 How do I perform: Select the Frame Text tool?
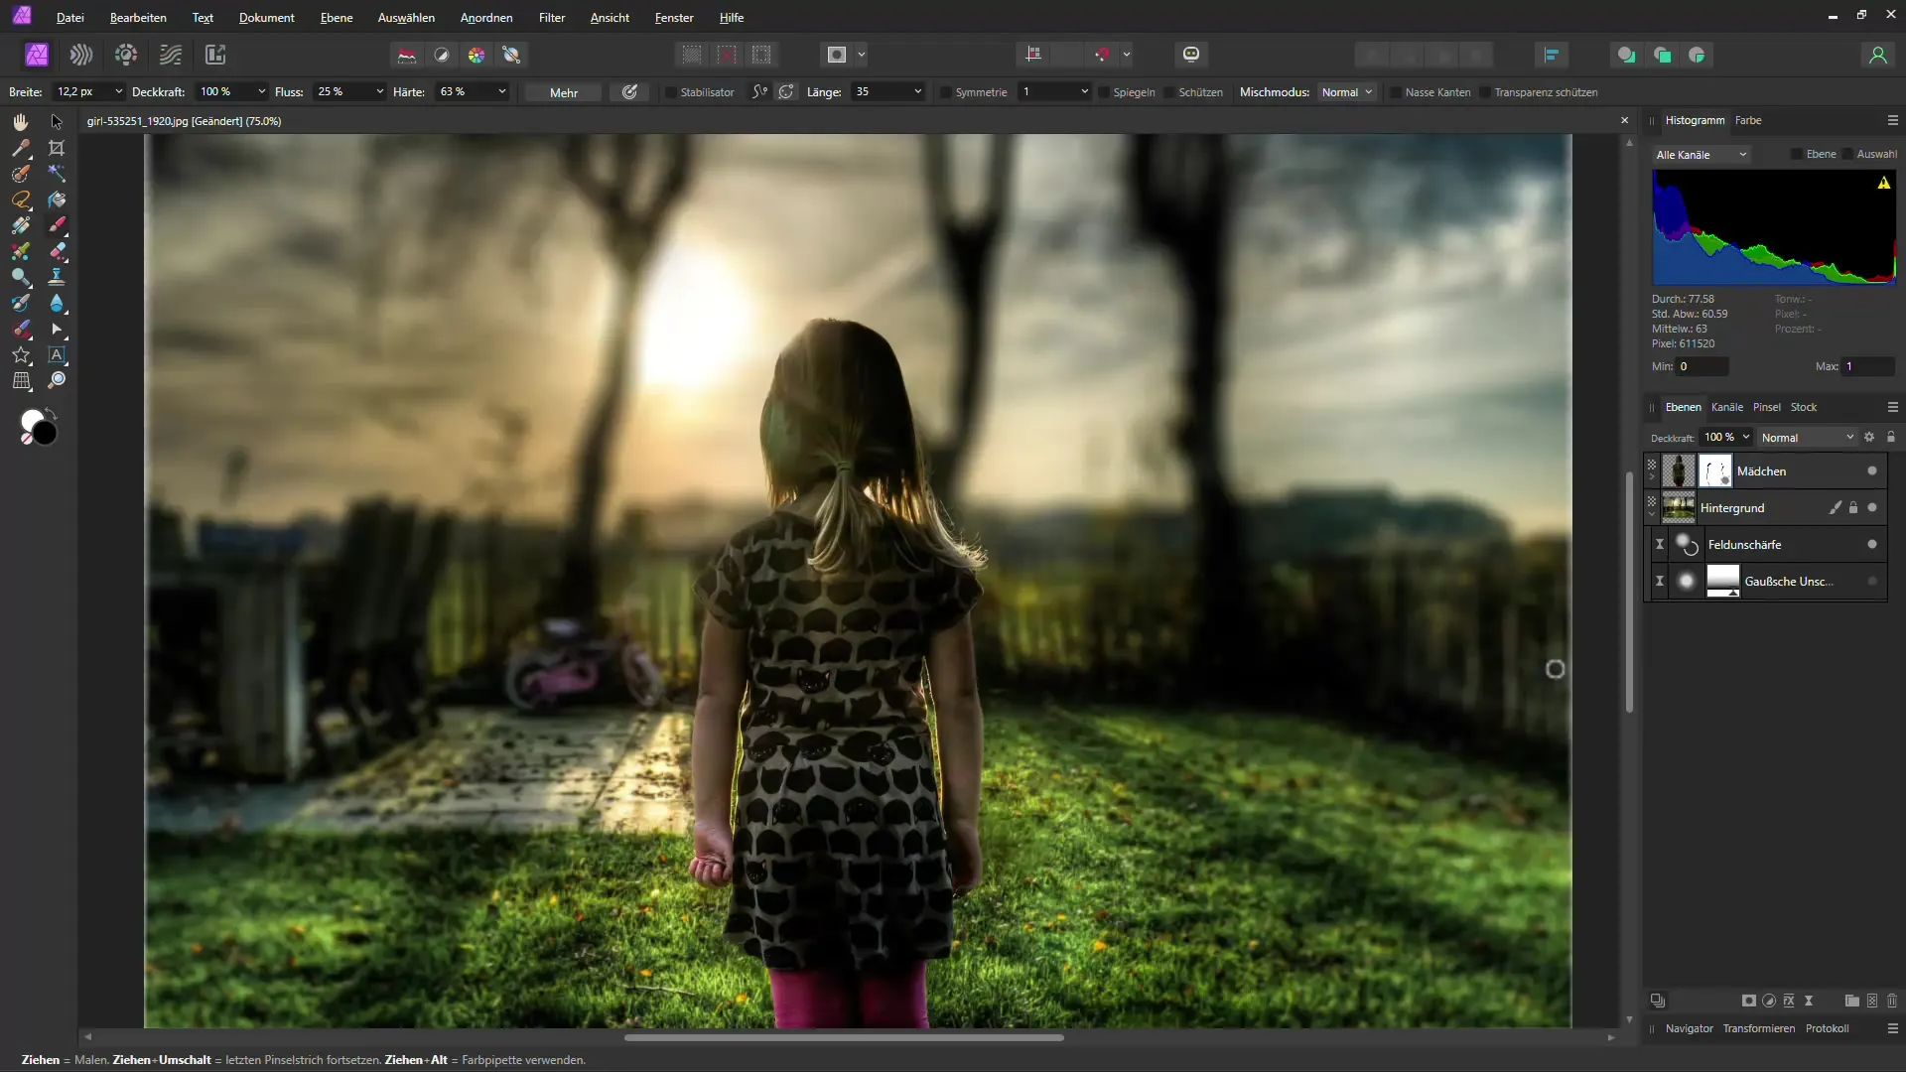pos(57,354)
